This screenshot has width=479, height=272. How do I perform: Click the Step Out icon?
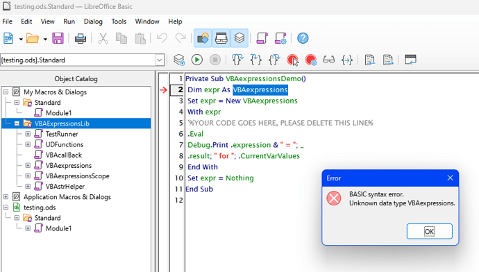[x=274, y=60]
